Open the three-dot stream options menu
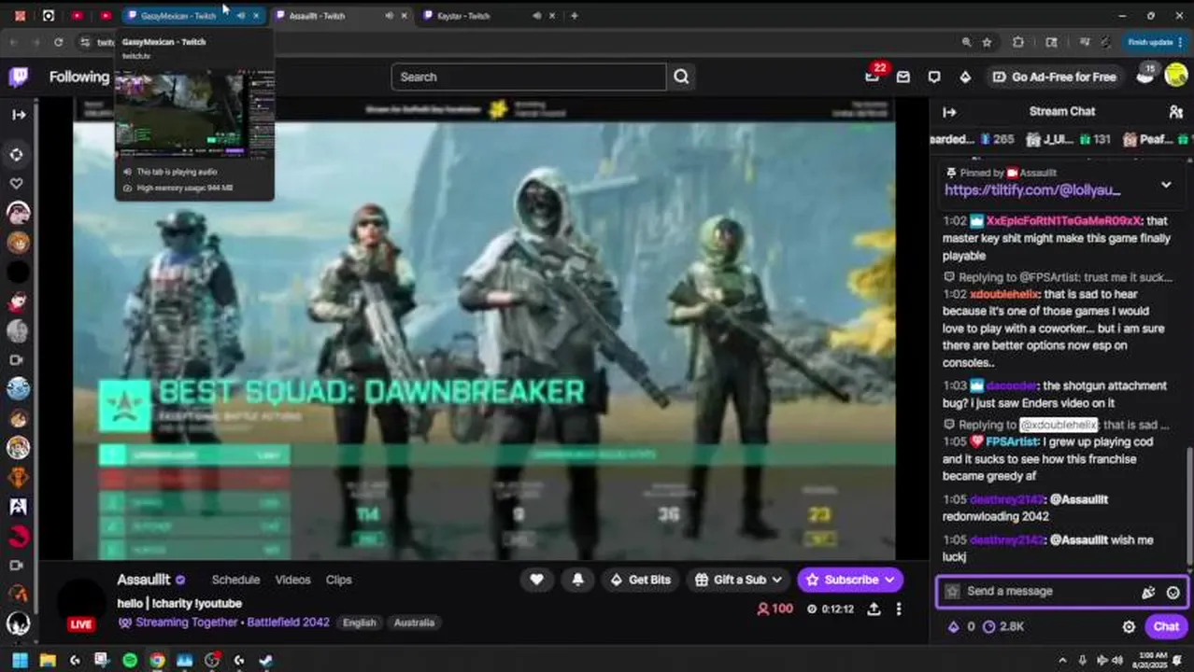The height and width of the screenshot is (672, 1194). click(x=899, y=609)
